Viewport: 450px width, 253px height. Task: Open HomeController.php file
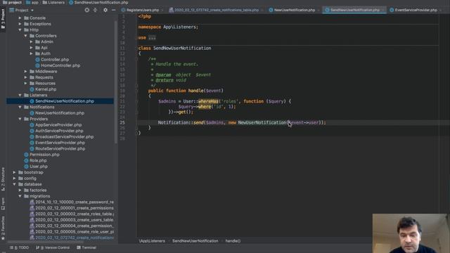(60, 65)
